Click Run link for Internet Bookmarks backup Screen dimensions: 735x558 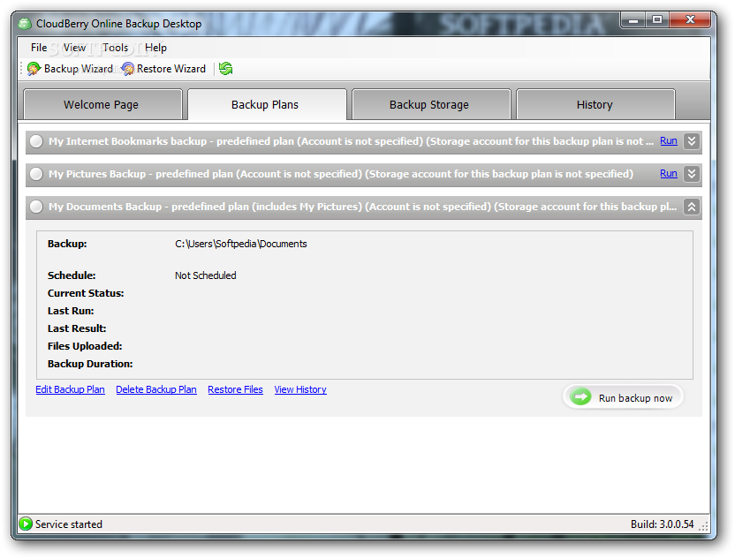[669, 140]
